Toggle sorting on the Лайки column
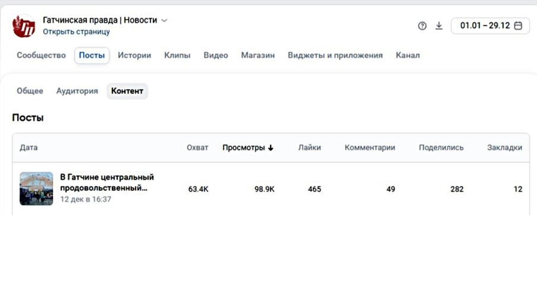This screenshot has width=537, height=302. point(310,148)
